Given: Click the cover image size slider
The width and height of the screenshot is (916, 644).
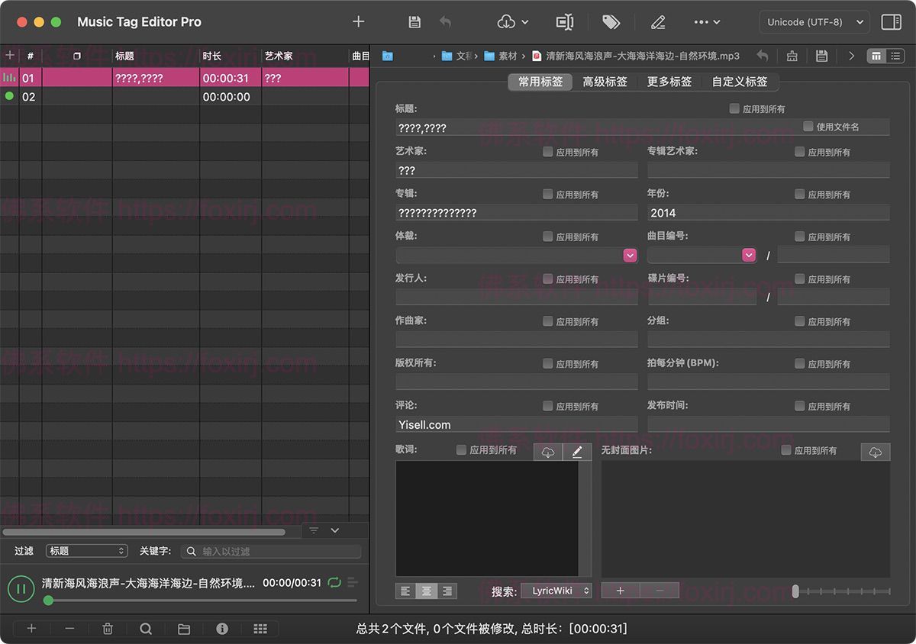Looking at the screenshot, I should pyautogui.click(x=840, y=591).
